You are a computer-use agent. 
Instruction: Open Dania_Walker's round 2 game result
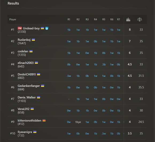78,99
